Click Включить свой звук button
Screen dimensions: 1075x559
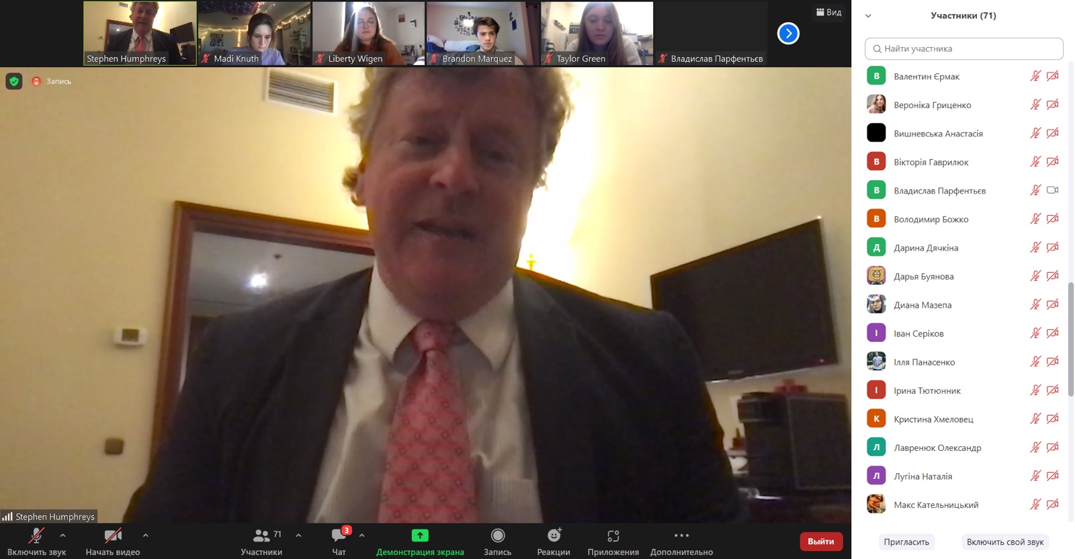pos(1005,542)
